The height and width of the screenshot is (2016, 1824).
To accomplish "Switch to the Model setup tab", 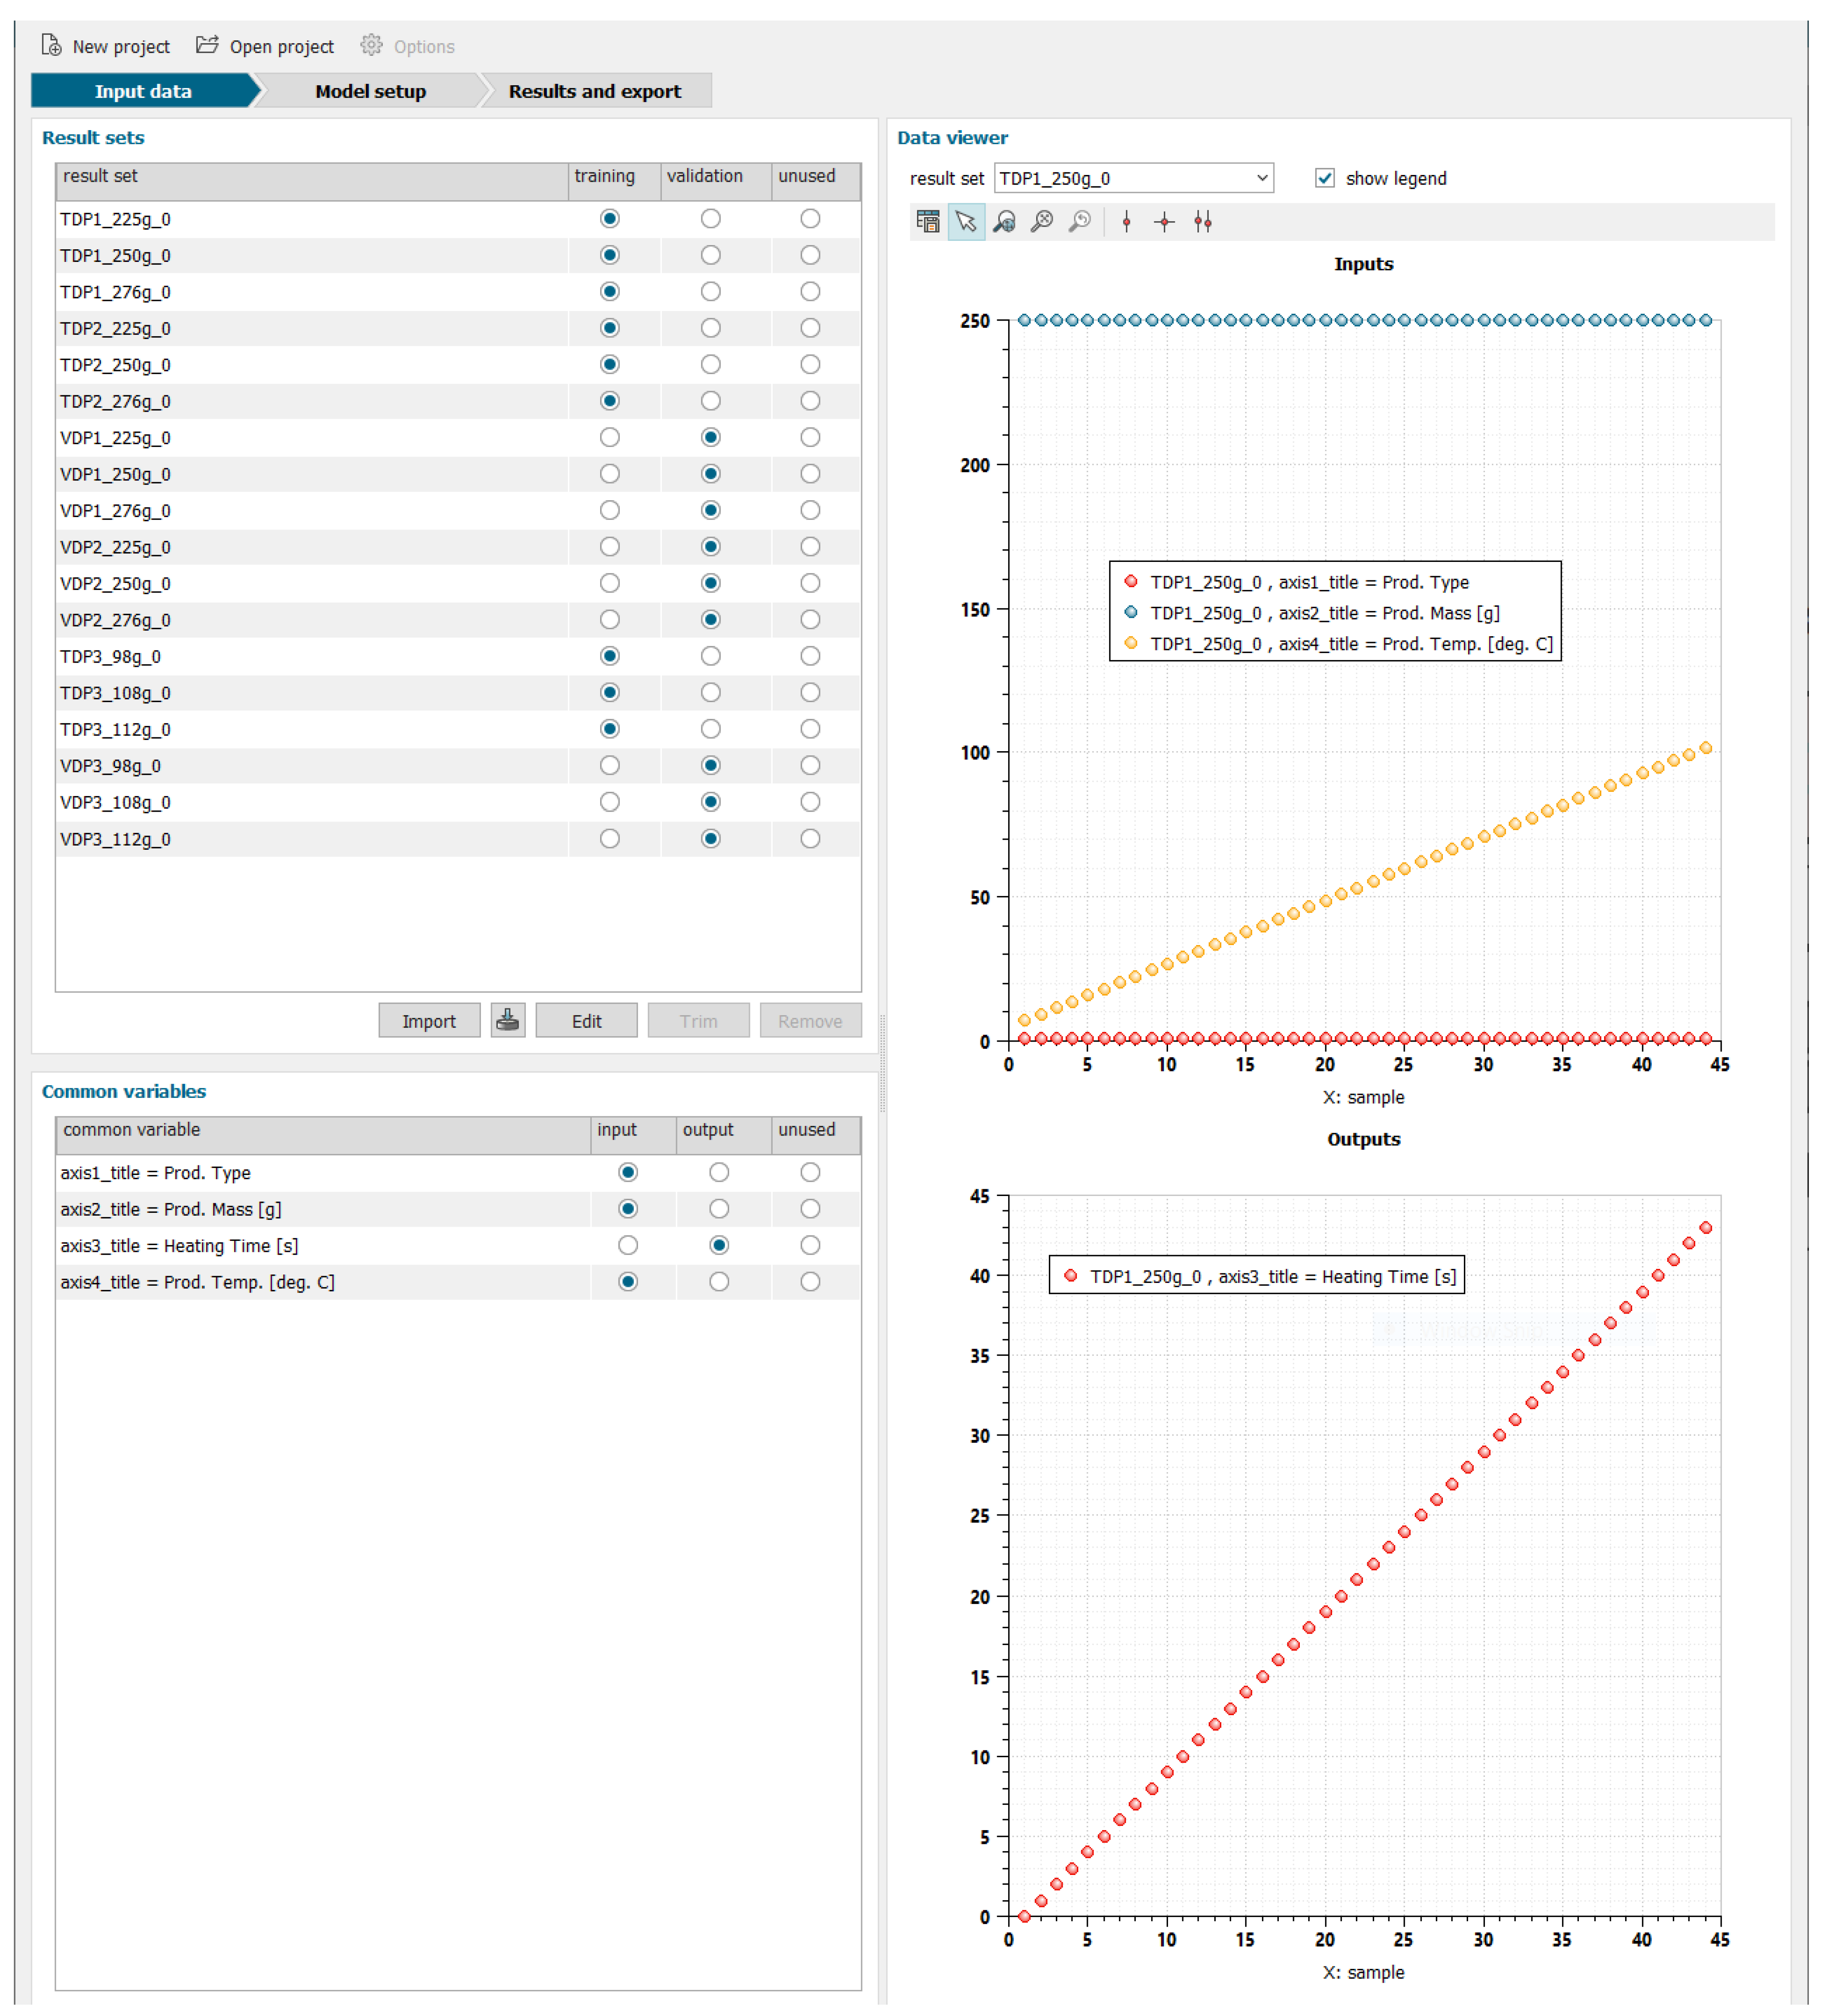I will [x=370, y=91].
